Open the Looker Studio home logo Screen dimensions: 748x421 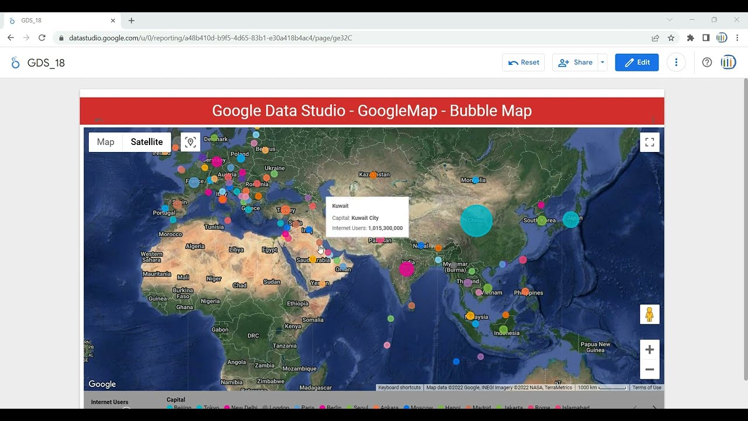coord(15,63)
